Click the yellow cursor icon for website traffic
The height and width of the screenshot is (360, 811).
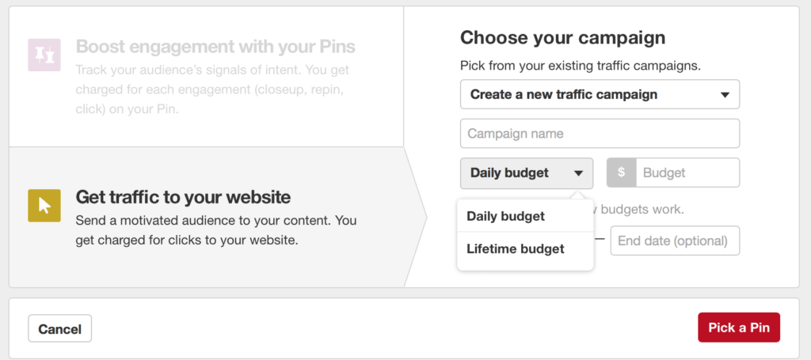coord(44,206)
